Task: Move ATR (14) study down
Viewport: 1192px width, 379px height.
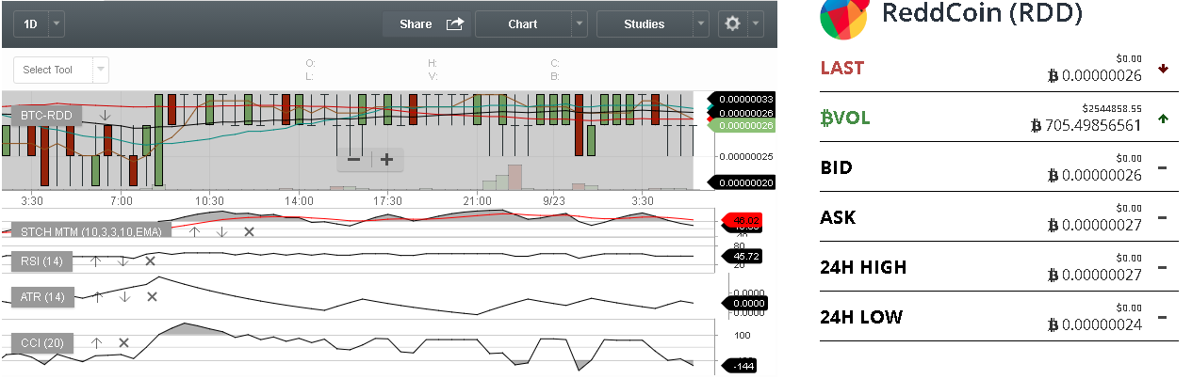Action: pyautogui.click(x=123, y=297)
